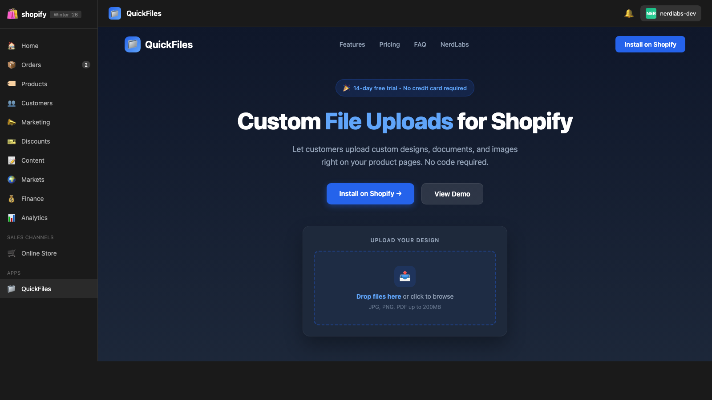Open the Finance section
This screenshot has height=400, width=712.
point(49,199)
